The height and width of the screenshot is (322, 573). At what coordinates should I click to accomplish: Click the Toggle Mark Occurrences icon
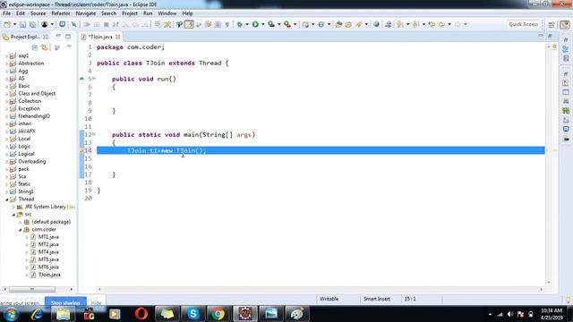coord(189,24)
